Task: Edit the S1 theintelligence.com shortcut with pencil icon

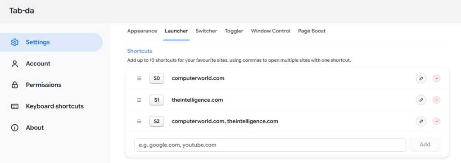Action: (421, 100)
